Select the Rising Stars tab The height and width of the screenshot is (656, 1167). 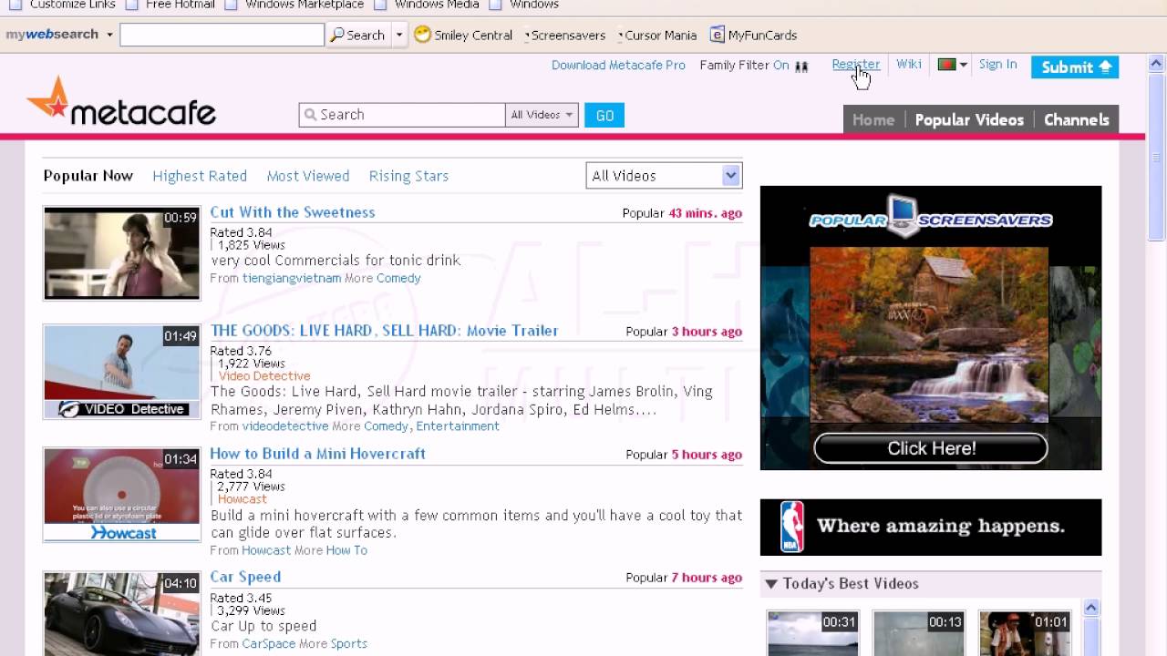(408, 176)
